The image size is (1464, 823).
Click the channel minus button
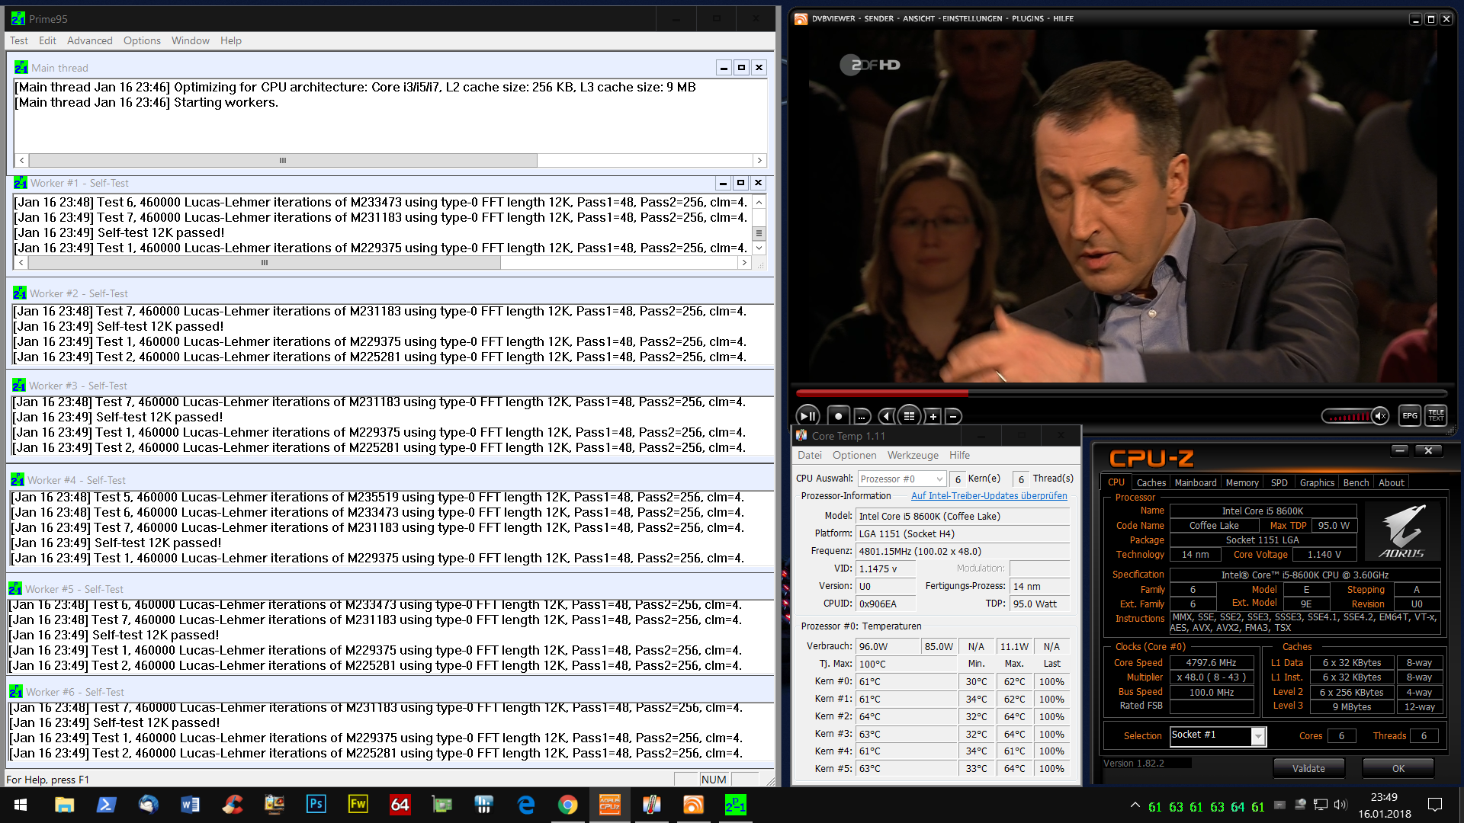(x=953, y=416)
